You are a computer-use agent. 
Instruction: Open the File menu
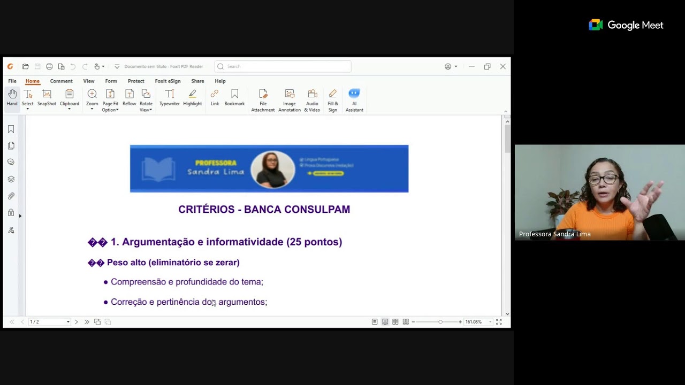point(12,81)
